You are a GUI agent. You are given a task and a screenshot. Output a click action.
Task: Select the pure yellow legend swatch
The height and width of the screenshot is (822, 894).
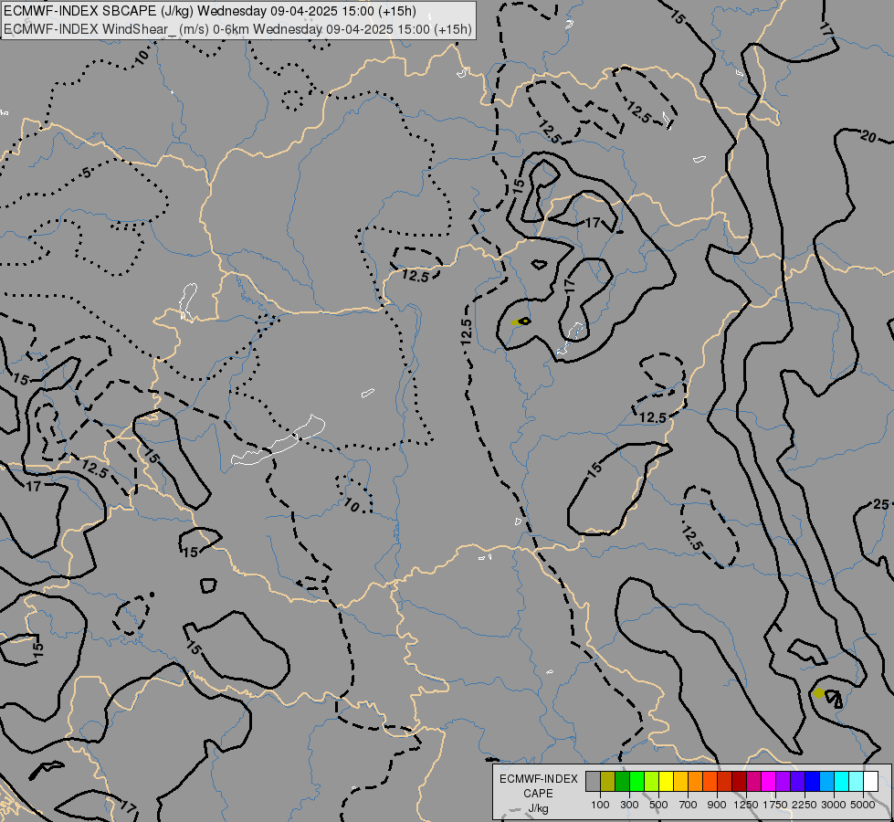666,781
